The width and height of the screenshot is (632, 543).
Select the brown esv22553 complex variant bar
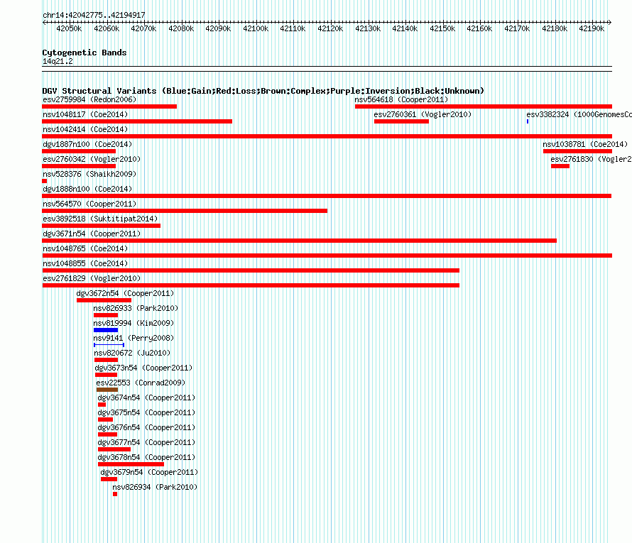(107, 390)
